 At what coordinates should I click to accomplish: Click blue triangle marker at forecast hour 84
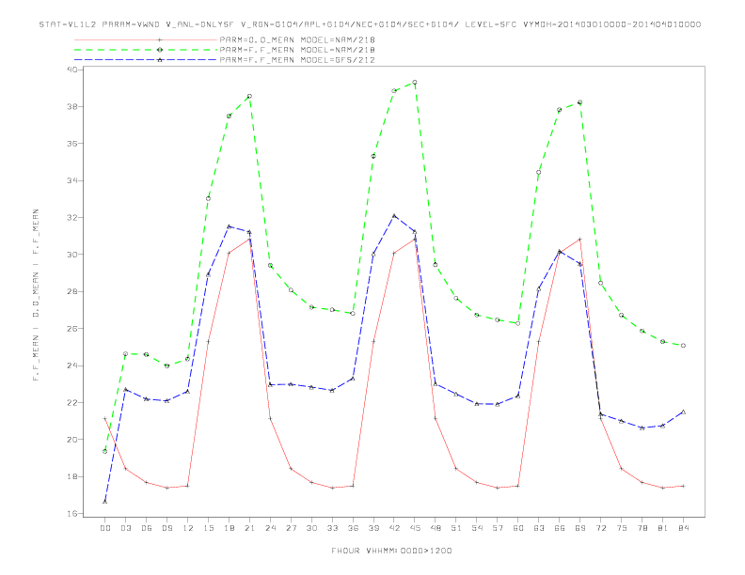pyautogui.click(x=683, y=412)
